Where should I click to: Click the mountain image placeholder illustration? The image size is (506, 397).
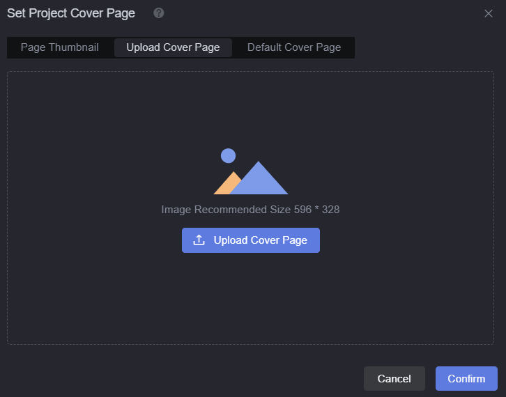251,171
